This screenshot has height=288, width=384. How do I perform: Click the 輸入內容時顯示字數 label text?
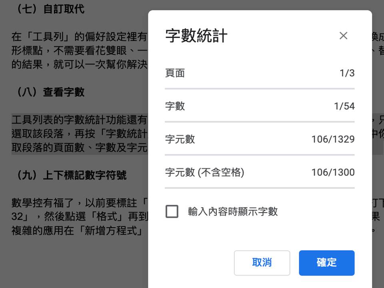[x=233, y=212]
